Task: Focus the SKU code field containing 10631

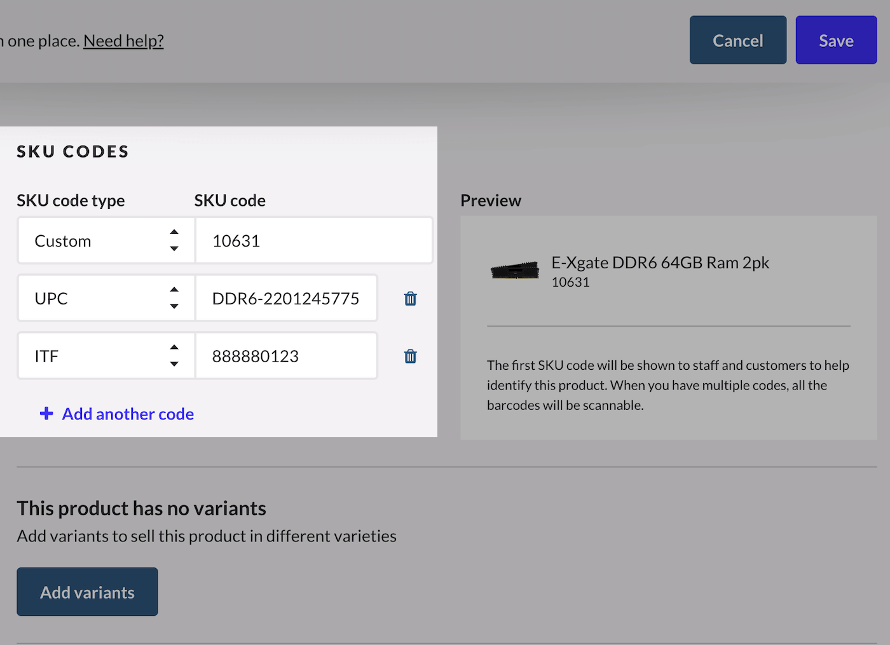Action: coord(313,241)
